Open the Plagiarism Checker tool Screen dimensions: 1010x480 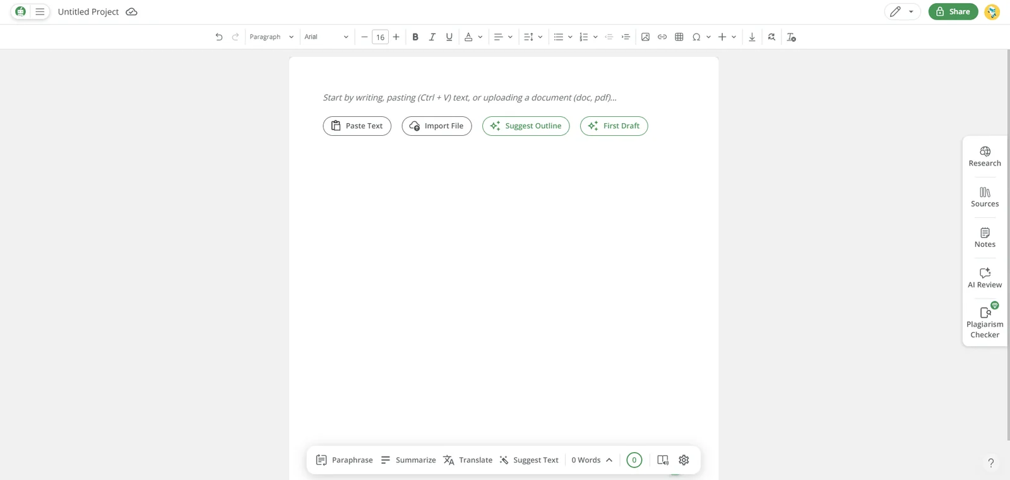[x=985, y=322]
